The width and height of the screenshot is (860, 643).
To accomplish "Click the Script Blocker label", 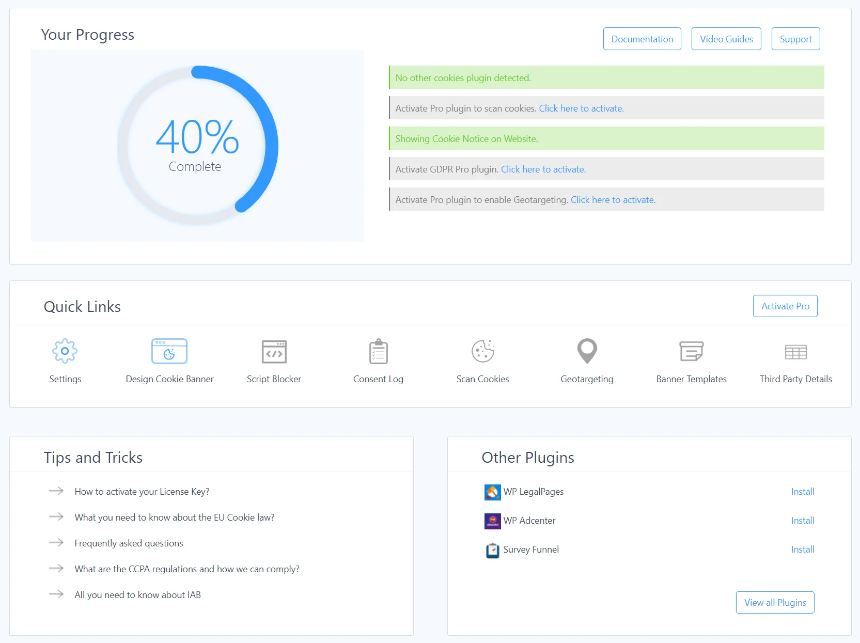I will pos(274,379).
